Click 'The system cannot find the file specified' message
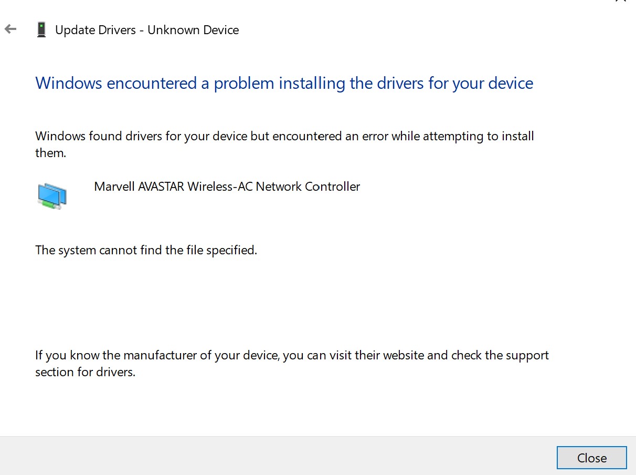 146,250
